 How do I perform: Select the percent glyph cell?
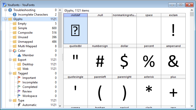click(149, 61)
